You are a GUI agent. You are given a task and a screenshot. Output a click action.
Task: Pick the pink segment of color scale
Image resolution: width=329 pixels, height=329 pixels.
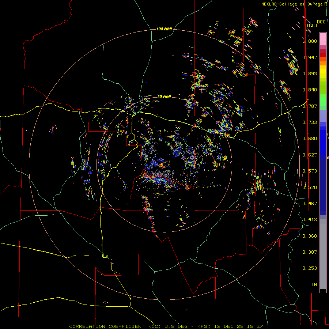point(323,39)
